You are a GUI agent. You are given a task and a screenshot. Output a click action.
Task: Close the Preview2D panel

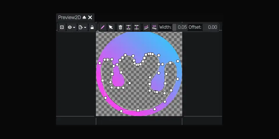coord(90,17)
